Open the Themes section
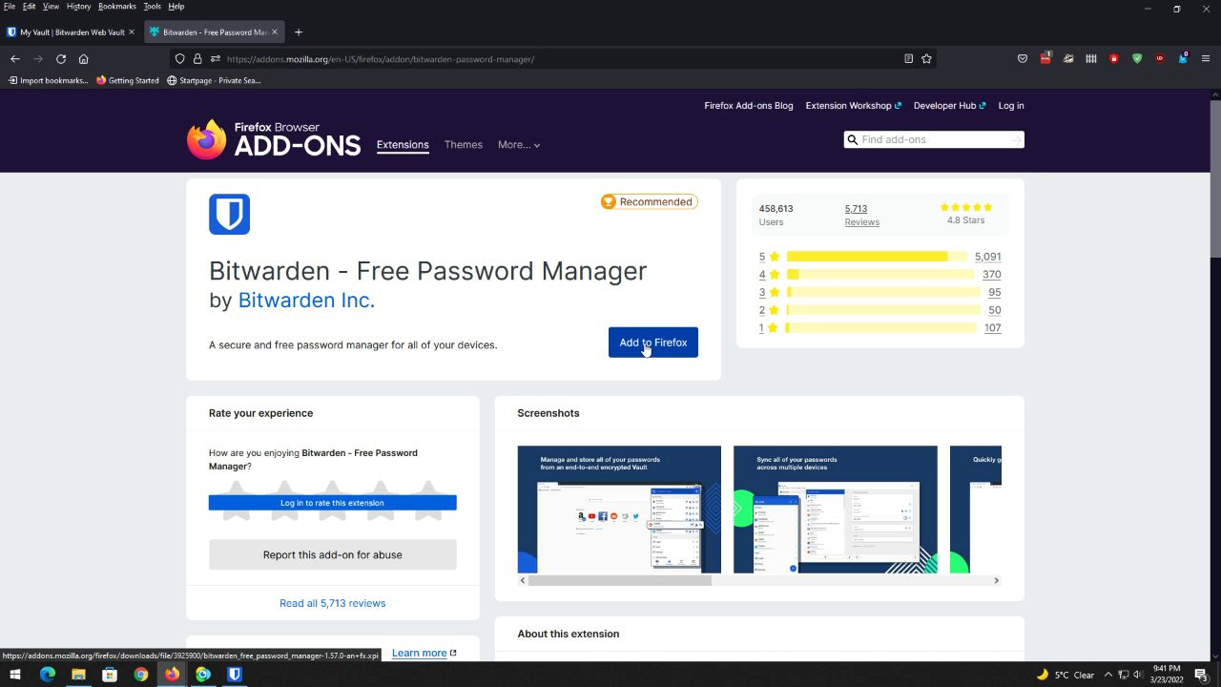 coord(464,145)
